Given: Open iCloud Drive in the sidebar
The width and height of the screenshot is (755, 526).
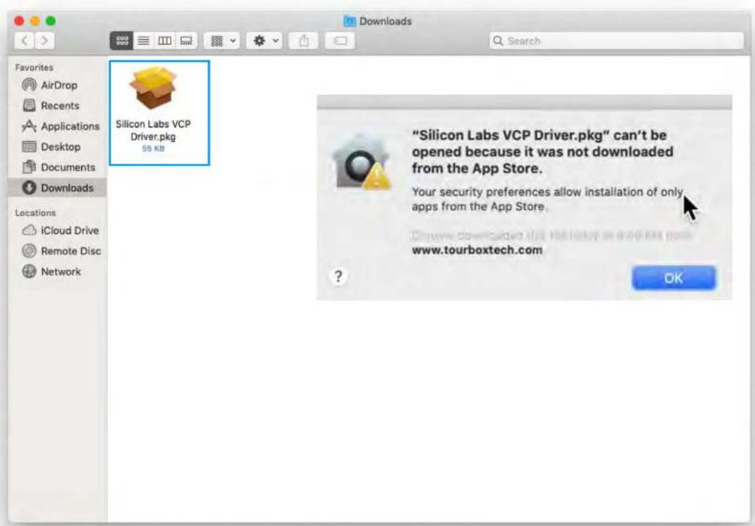Looking at the screenshot, I should click(x=57, y=231).
